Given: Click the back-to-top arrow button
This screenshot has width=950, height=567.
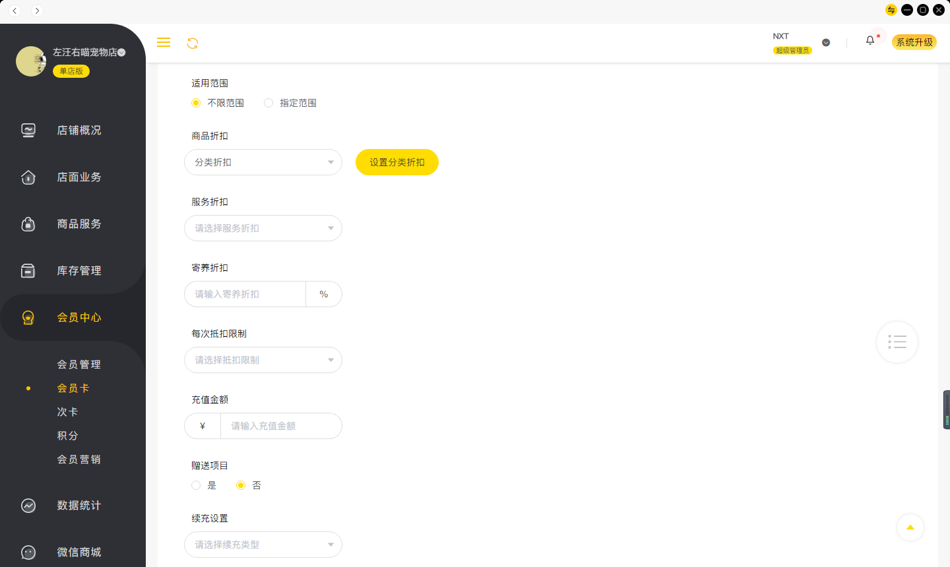Looking at the screenshot, I should 910,527.
